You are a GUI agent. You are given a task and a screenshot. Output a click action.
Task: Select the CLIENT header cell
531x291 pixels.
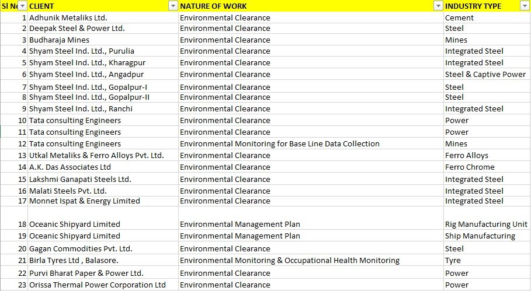coord(103,6)
